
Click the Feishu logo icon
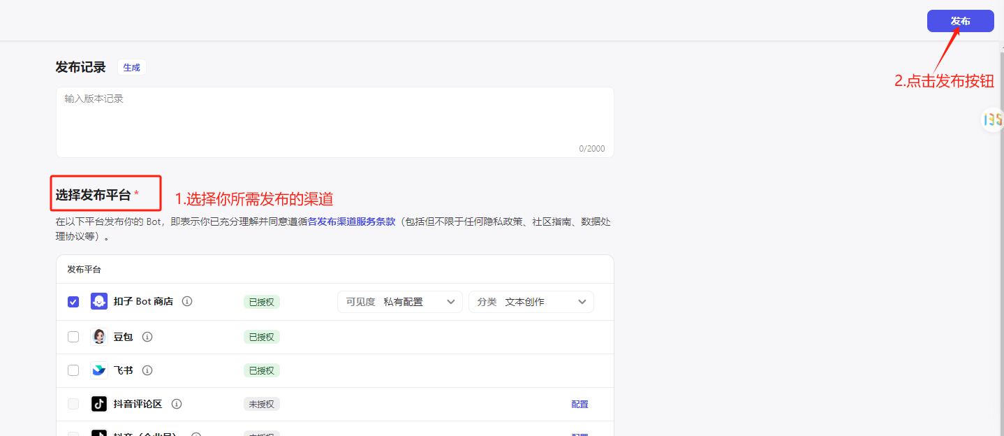[x=99, y=370]
